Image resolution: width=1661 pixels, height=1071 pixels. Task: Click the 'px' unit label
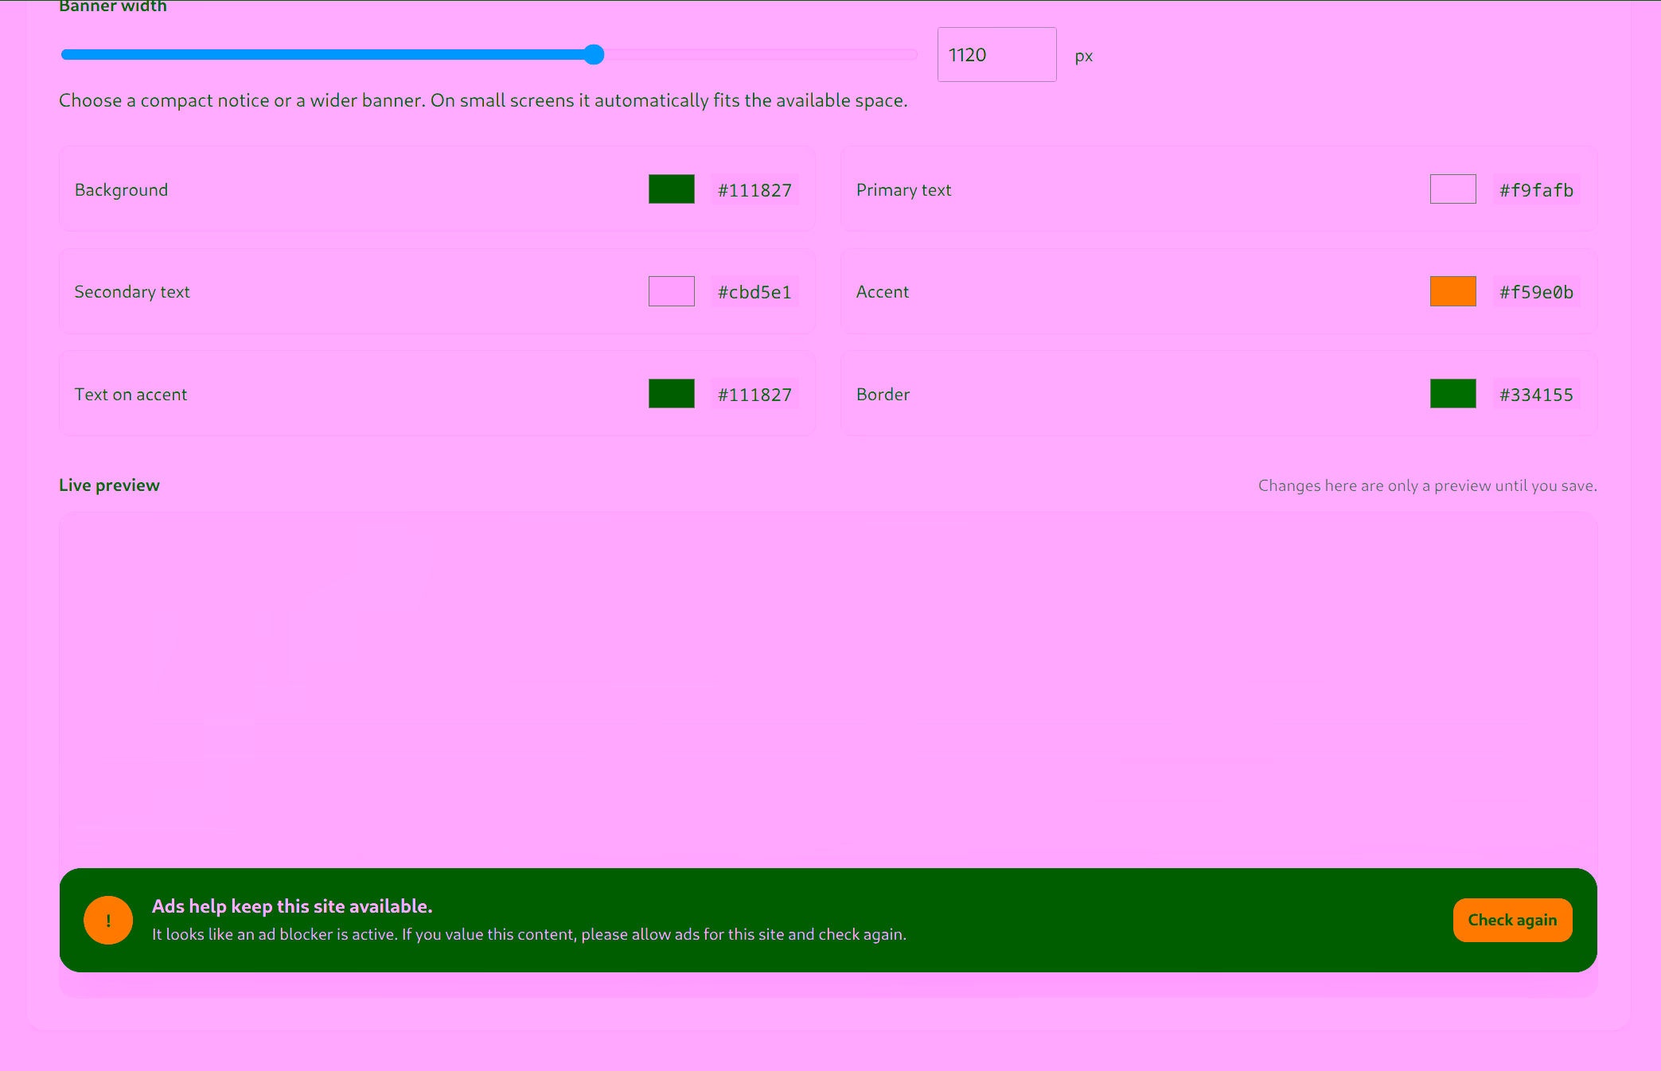[1083, 56]
